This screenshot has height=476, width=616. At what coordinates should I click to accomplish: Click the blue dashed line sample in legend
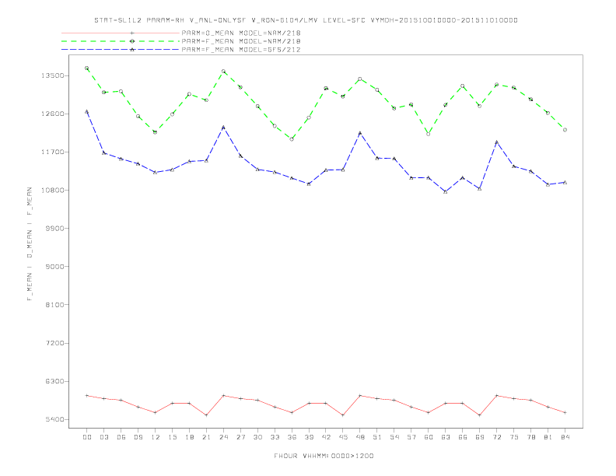[x=121, y=50]
